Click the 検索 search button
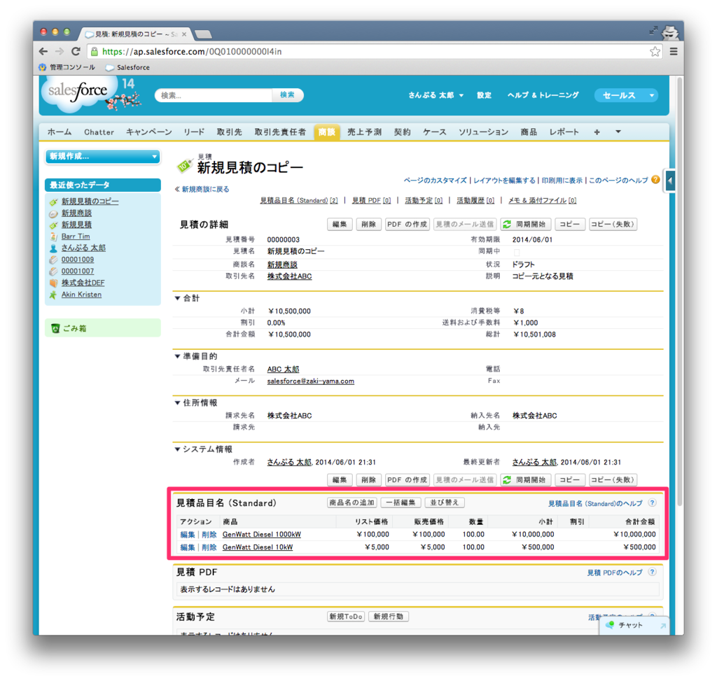The image size is (717, 681). click(287, 94)
